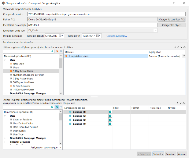
Task: Click the Identifiant du compte input field
Action: (x=92, y=25)
